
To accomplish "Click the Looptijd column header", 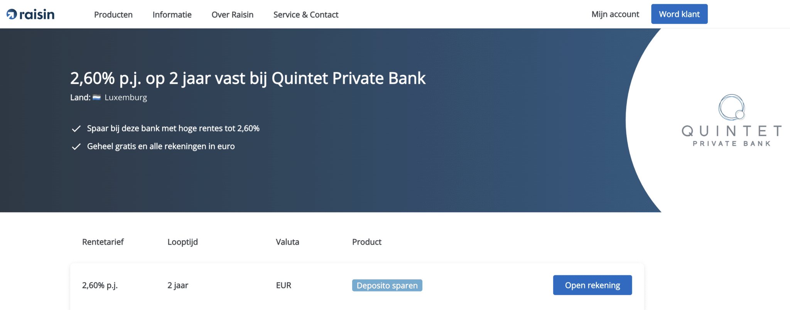I will pyautogui.click(x=182, y=242).
